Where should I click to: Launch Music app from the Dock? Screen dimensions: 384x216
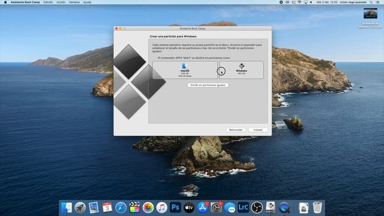161,208
